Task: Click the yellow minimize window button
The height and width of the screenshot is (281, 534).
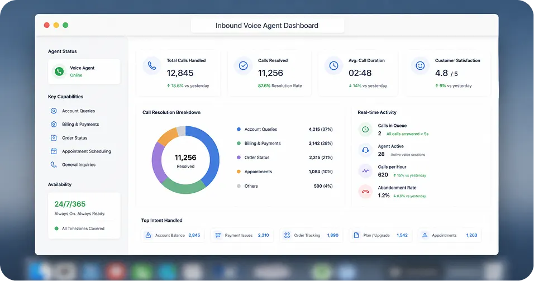Action: (56, 25)
